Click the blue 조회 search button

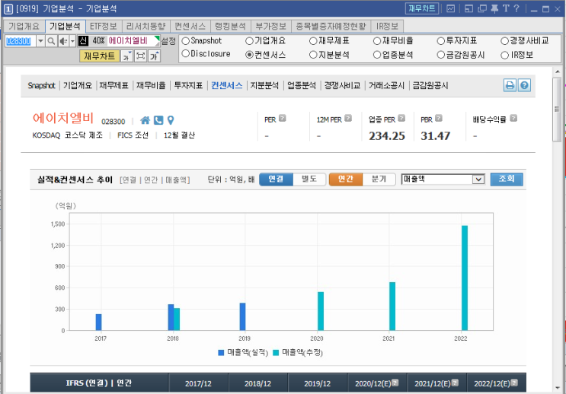(x=507, y=179)
